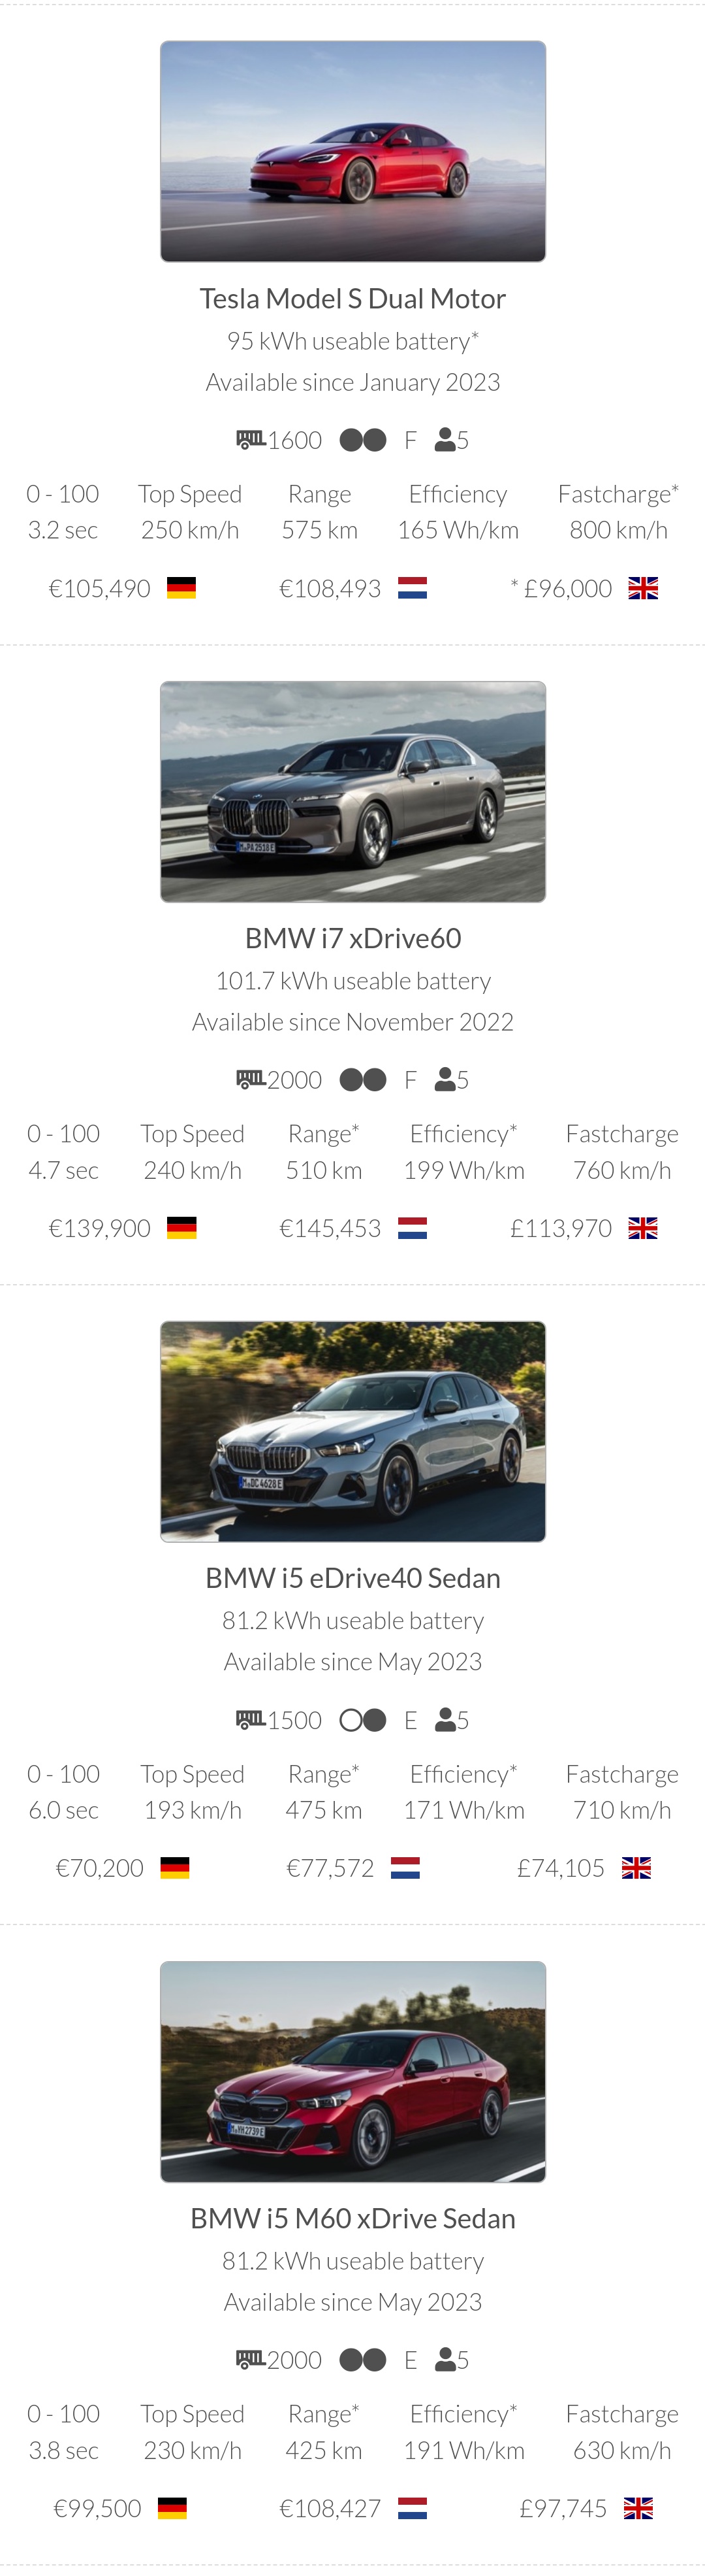
Task: Click the BMW i7 car photo
Action: tap(352, 792)
